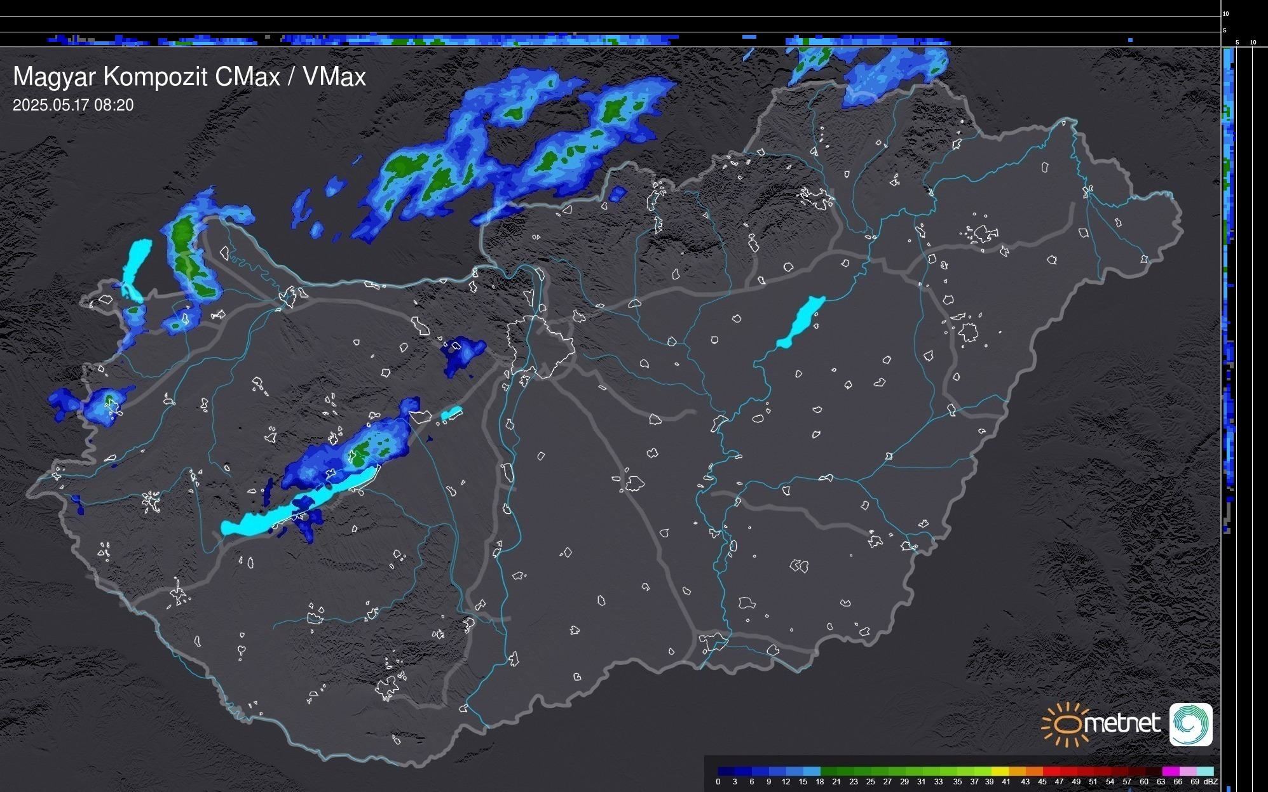1268x792 pixels.
Task: Click the metnet wordmark text
Action: coord(1122,723)
